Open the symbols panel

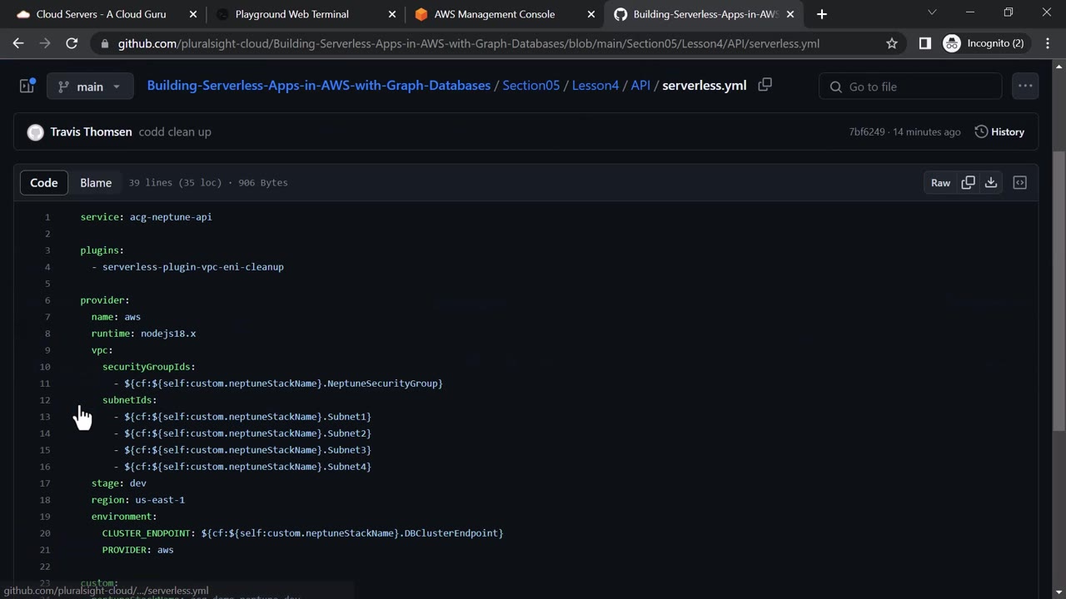[x=1019, y=183]
